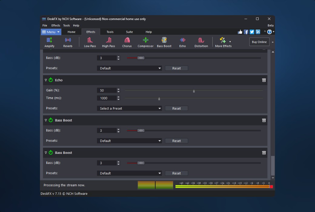
Task: Collapse the Echo effect panel
Action: tap(46, 80)
